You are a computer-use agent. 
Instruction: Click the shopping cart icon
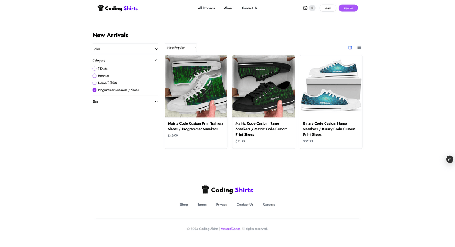coord(305,8)
